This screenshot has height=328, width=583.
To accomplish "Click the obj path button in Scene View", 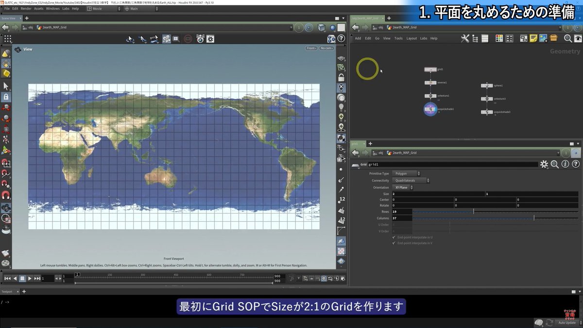I will click(x=28, y=27).
